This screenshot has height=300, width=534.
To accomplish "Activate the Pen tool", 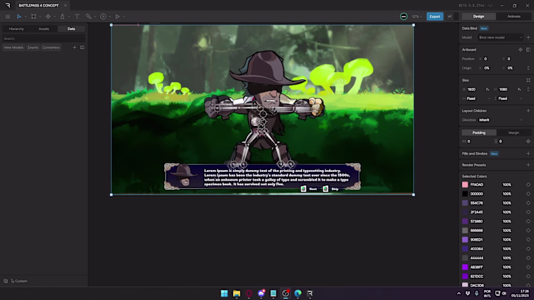I will click(x=62, y=16).
